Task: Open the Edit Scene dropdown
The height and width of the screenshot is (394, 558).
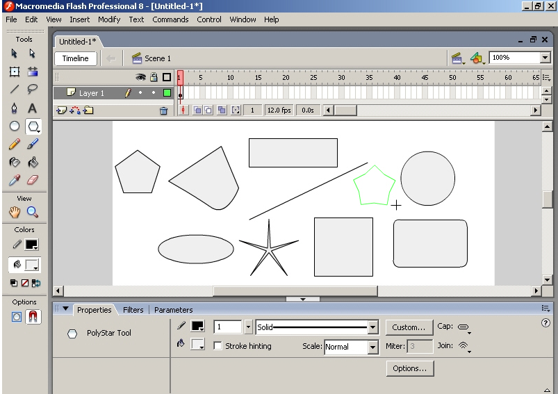Action: 458,58
